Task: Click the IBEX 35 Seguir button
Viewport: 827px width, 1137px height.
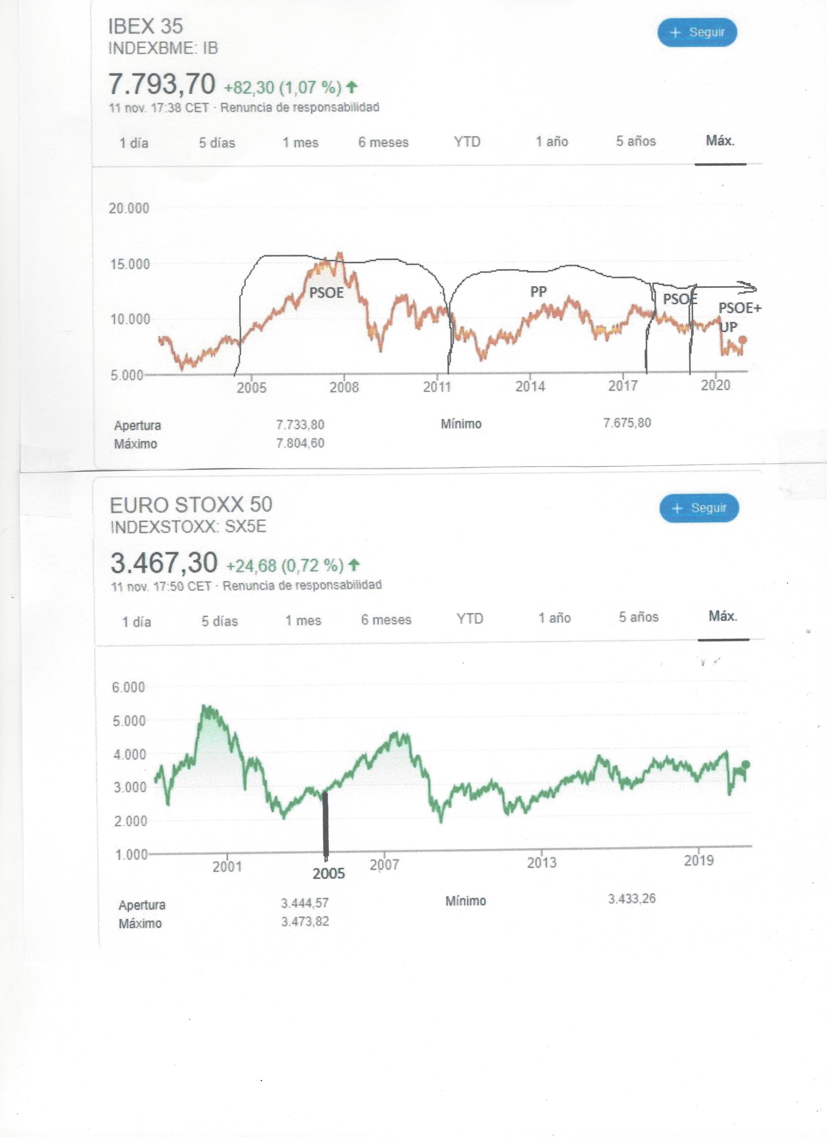Action: (x=697, y=33)
